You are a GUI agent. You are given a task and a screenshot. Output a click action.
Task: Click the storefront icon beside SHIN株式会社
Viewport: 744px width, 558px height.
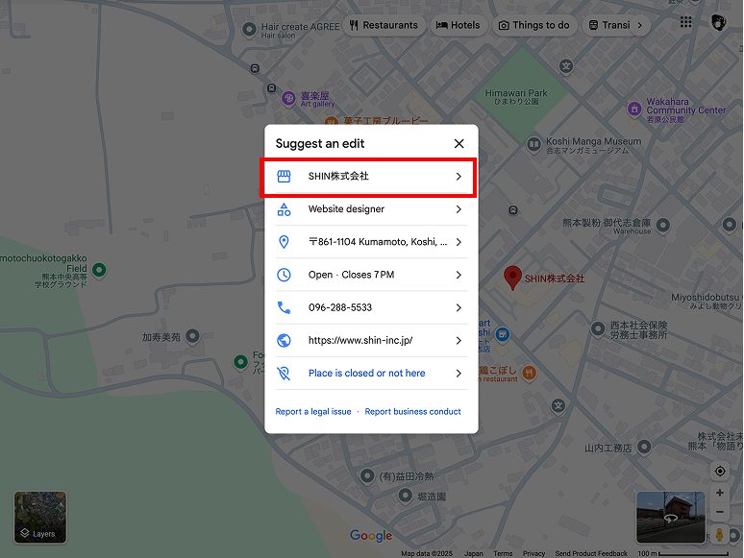[x=284, y=177]
